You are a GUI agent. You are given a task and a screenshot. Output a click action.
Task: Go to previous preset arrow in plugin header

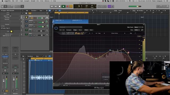61,30
